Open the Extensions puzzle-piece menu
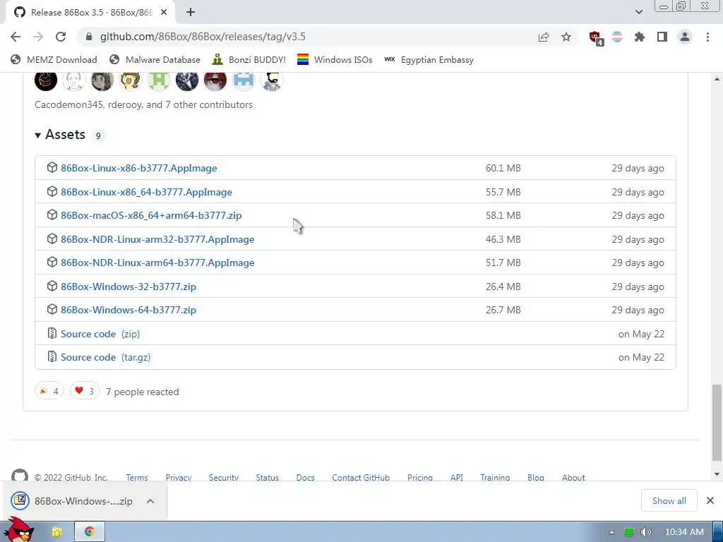 click(640, 37)
